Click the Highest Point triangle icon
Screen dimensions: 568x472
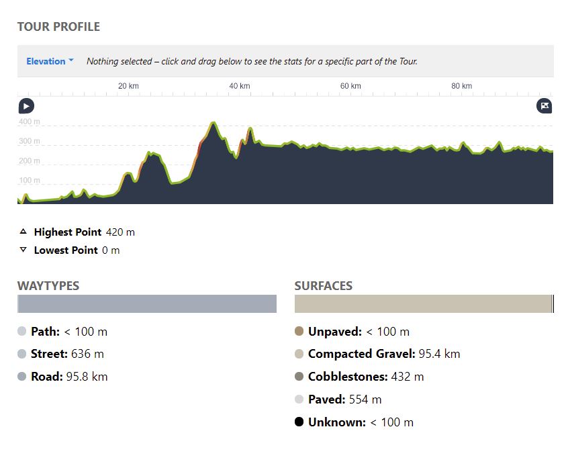click(23, 232)
